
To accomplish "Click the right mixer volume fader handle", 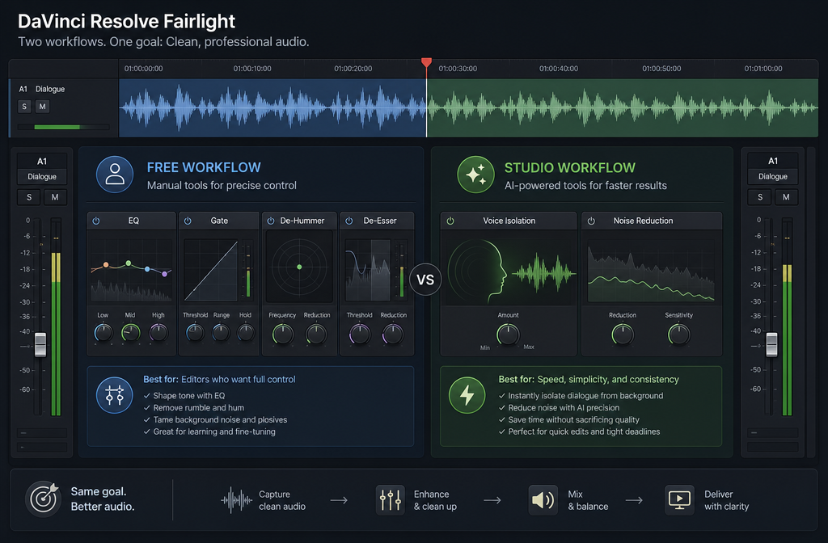I will pos(771,344).
